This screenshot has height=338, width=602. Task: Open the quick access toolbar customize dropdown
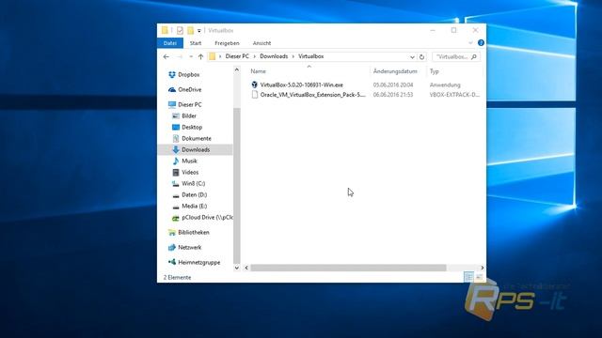[x=198, y=31]
